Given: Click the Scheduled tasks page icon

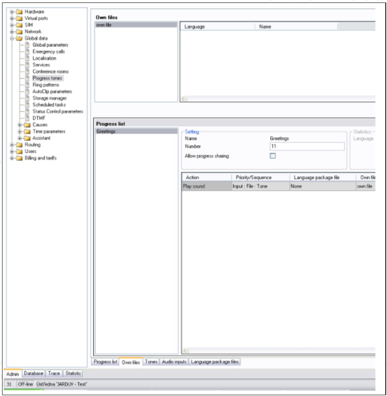Looking at the screenshot, I should [x=27, y=105].
